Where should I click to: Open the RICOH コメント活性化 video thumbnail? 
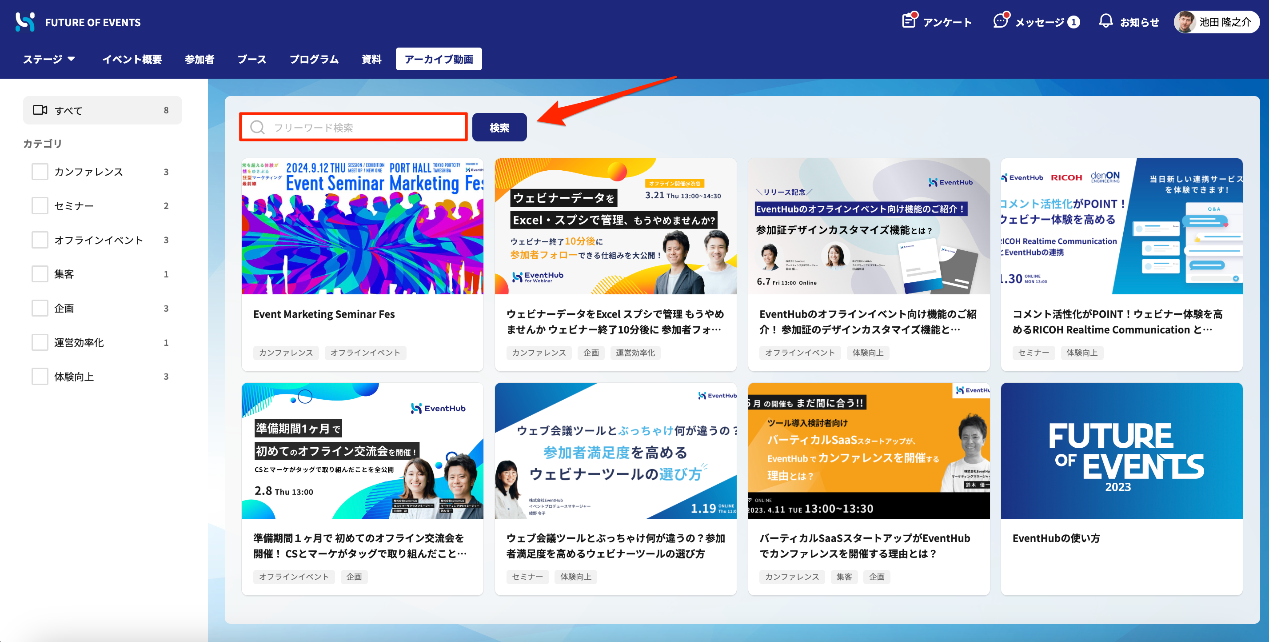(1121, 226)
